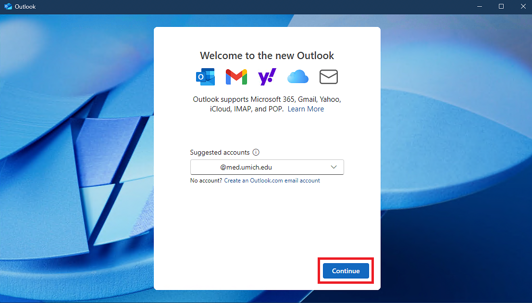
Task: Click the supported services description text
Action: tap(266, 99)
